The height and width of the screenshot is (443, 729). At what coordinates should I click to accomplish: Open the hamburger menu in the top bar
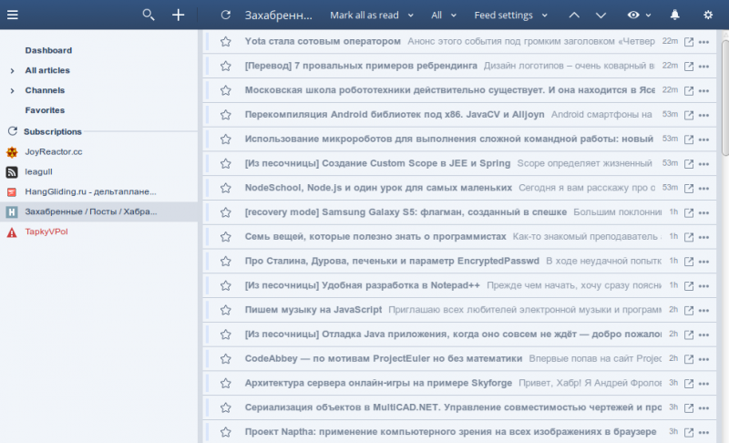click(x=13, y=15)
